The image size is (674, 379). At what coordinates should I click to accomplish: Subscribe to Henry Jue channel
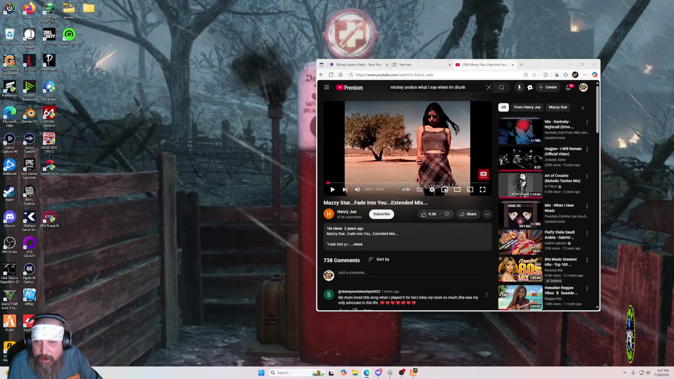pyautogui.click(x=381, y=214)
